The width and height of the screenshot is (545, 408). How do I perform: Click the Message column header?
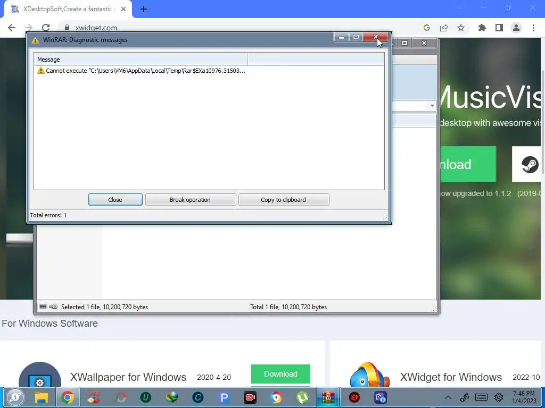pyautogui.click(x=141, y=59)
